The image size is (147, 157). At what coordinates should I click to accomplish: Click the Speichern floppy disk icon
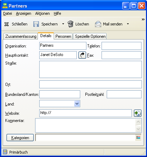pos(36,24)
